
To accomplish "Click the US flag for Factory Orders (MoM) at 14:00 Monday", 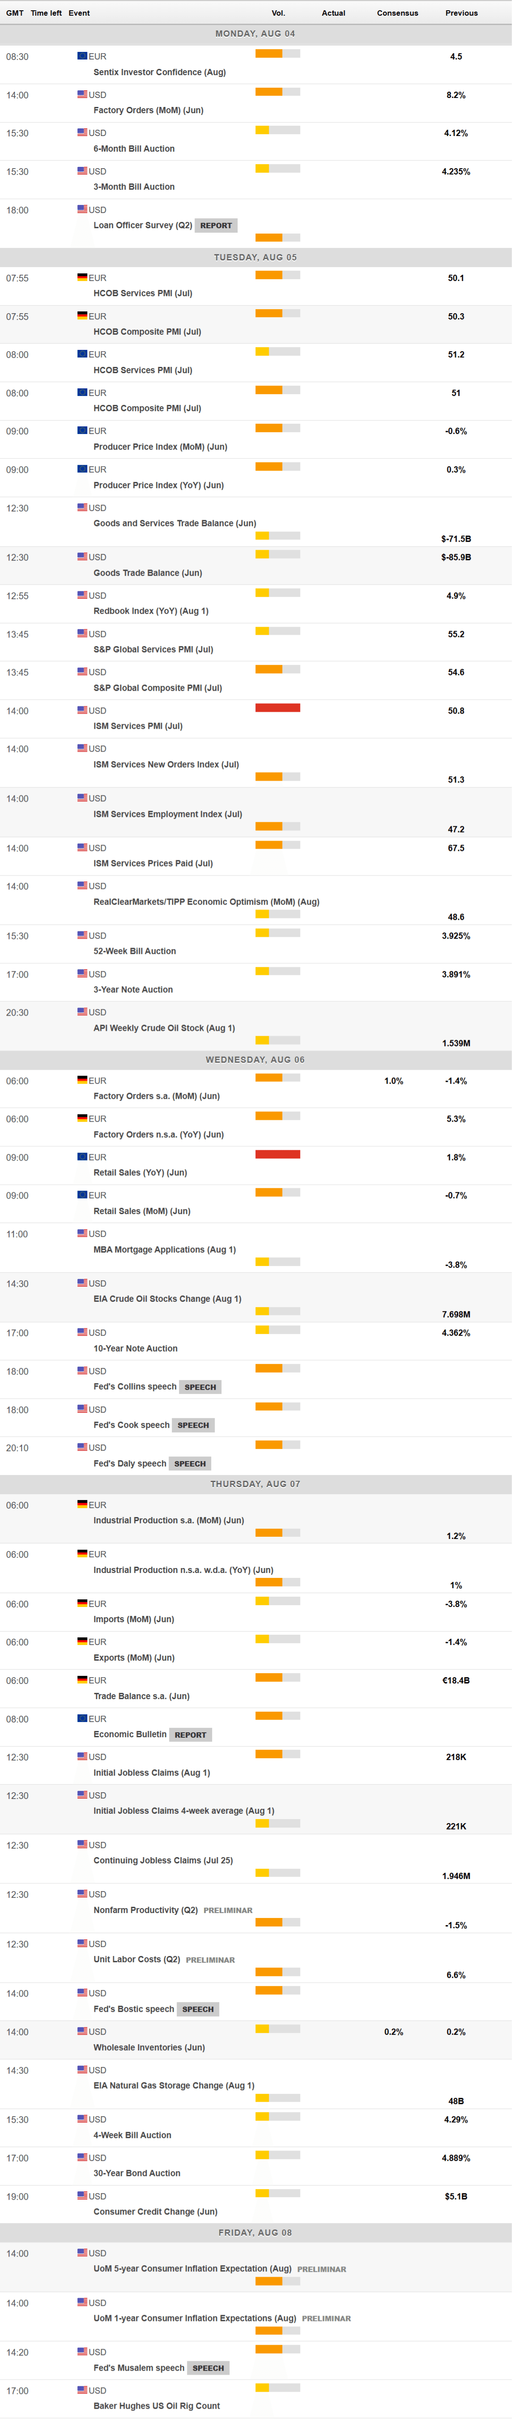I will (82, 95).
